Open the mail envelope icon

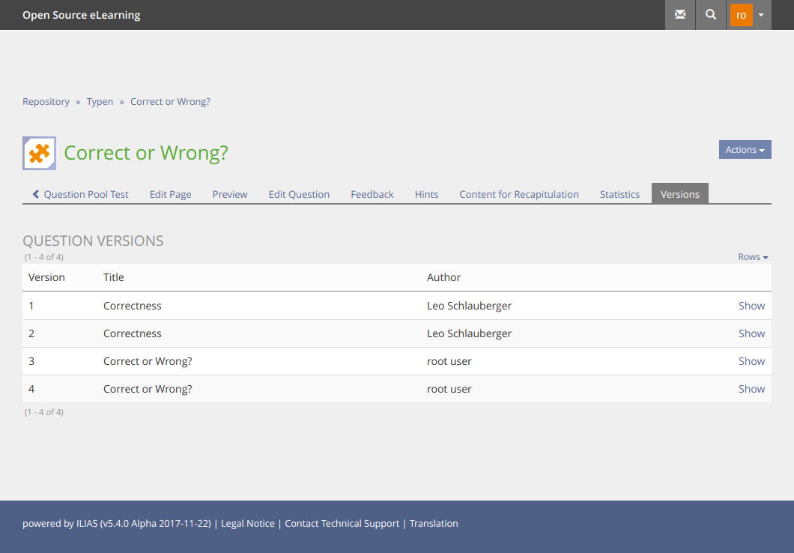(x=680, y=15)
